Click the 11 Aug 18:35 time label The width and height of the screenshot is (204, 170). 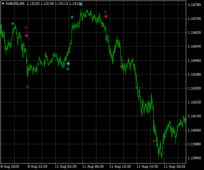pos(175,167)
